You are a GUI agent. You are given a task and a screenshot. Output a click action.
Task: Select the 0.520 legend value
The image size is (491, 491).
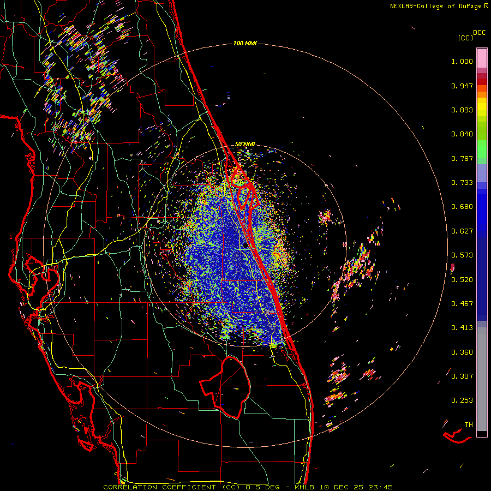click(462, 280)
